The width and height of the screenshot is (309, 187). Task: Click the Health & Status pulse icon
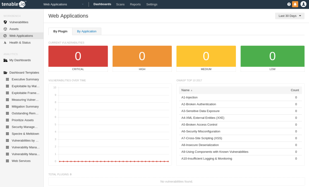pyautogui.click(x=5, y=42)
